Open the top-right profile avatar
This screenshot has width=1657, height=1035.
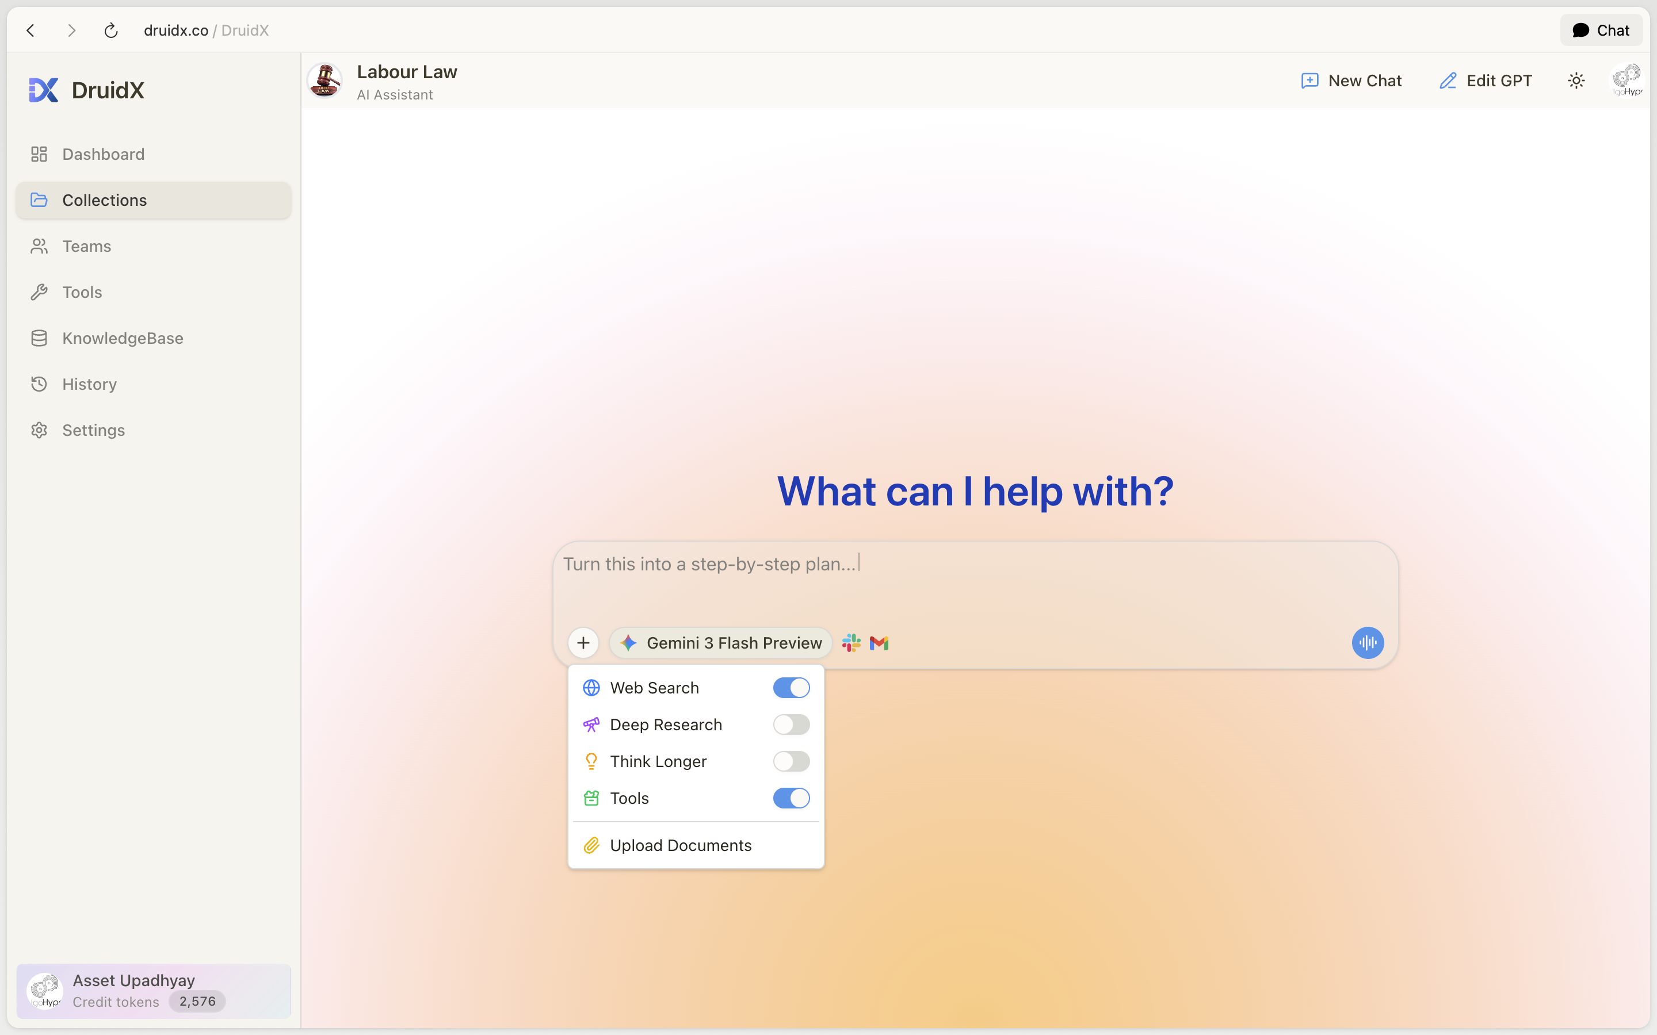tap(1627, 80)
